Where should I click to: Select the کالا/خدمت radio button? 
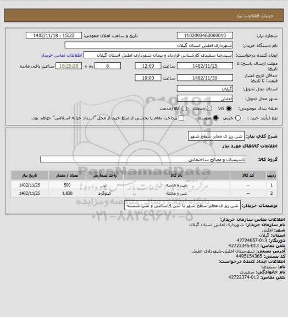[184, 108]
